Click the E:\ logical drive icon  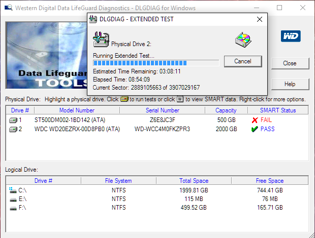[x=12, y=199]
